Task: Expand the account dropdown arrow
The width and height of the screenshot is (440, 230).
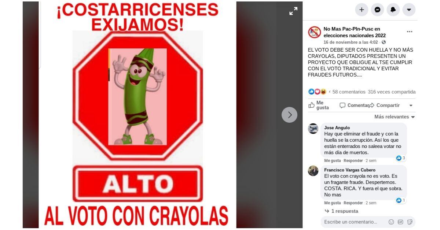Action: tap(409, 10)
